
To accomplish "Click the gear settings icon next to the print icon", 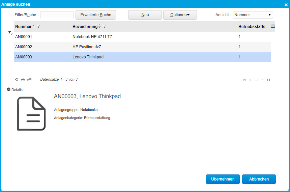I will [x=29, y=80].
